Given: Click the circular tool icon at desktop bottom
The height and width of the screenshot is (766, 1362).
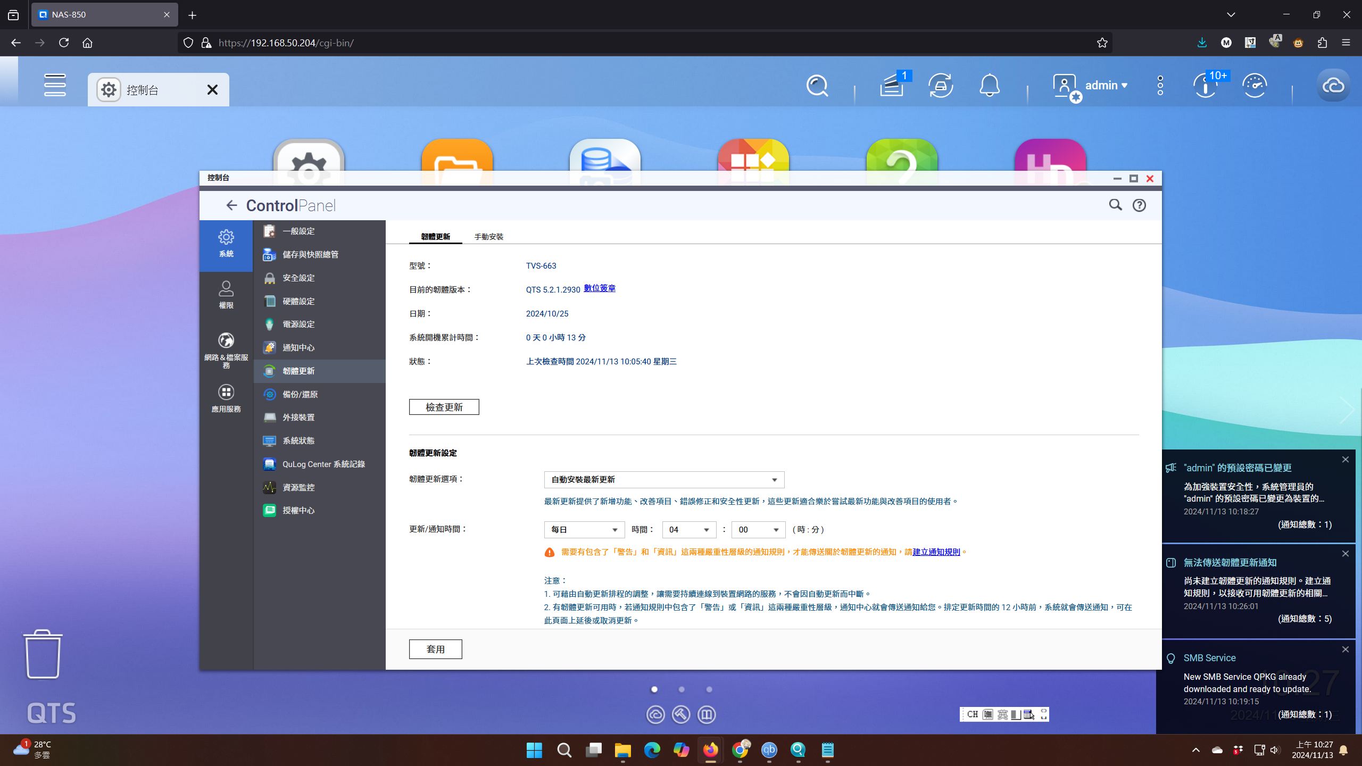Looking at the screenshot, I should tap(681, 714).
